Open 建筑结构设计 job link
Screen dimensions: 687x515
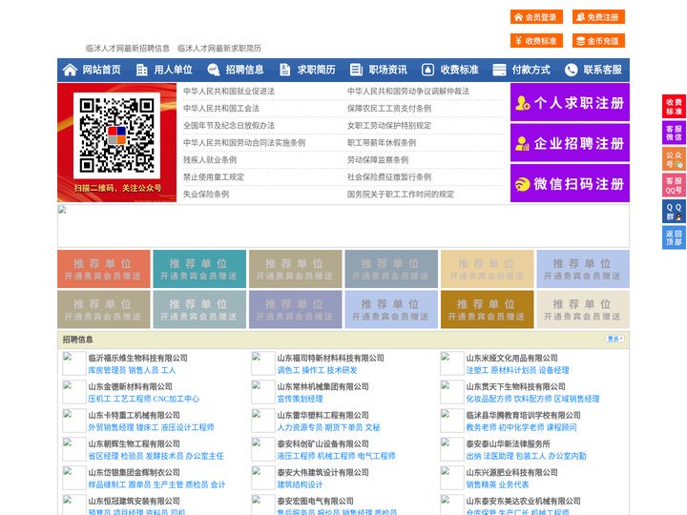click(300, 484)
